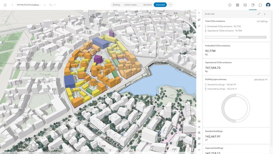Viewport: 273px width, 154px height.
Task: Click the user profile avatar
Action: pyautogui.click(x=268, y=5)
